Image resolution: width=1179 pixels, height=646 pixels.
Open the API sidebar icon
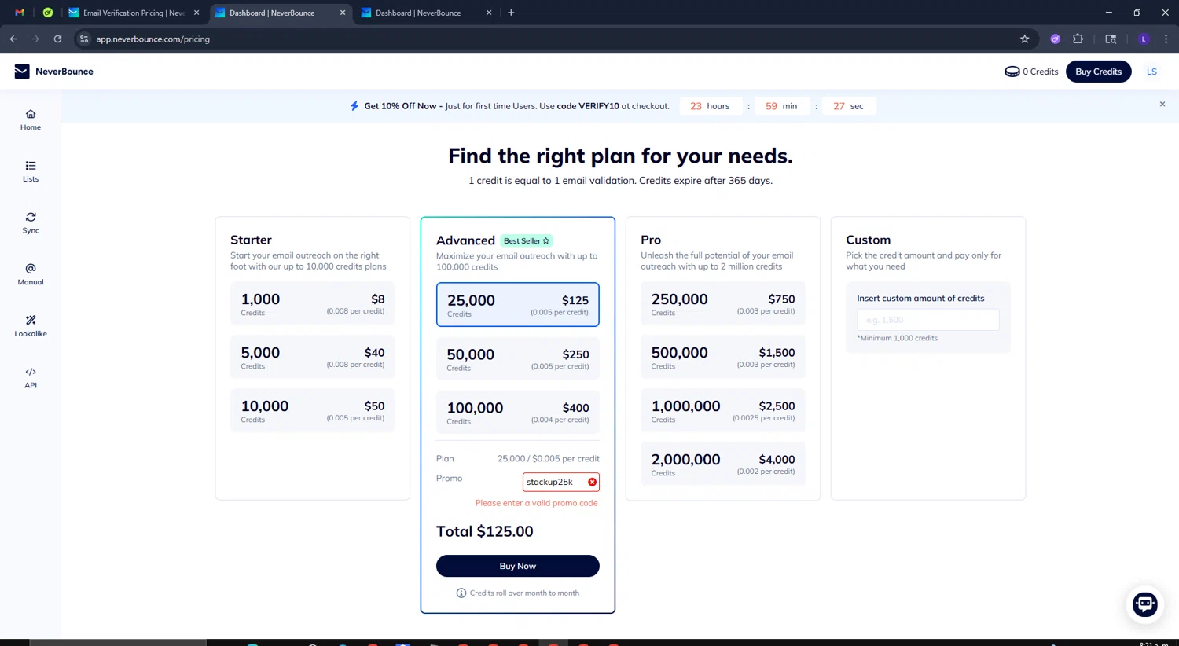click(x=31, y=378)
